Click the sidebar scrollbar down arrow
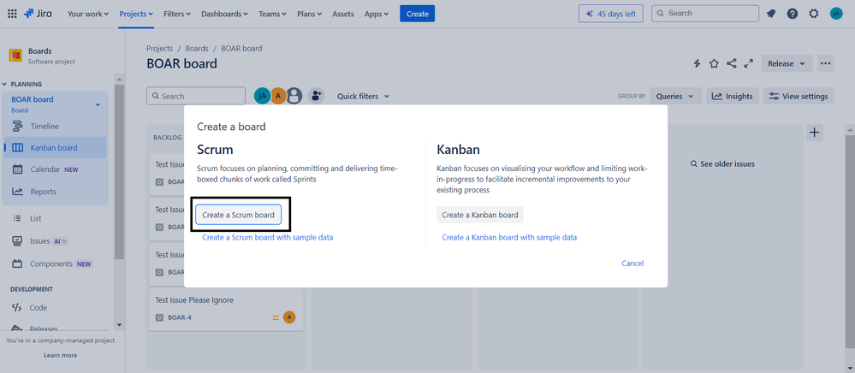855x373 pixels. pos(120,325)
